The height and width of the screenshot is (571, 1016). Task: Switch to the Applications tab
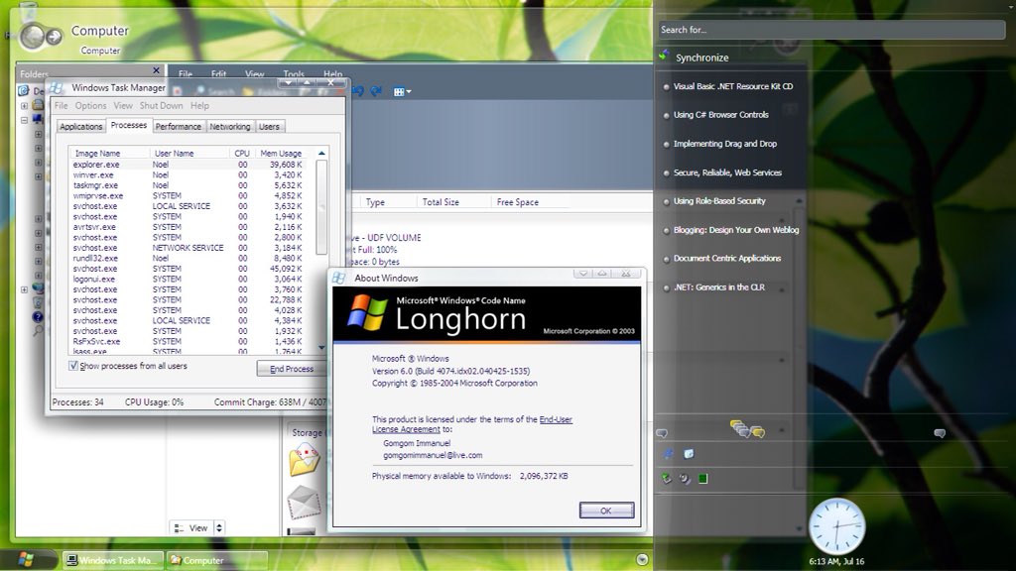[81, 126]
